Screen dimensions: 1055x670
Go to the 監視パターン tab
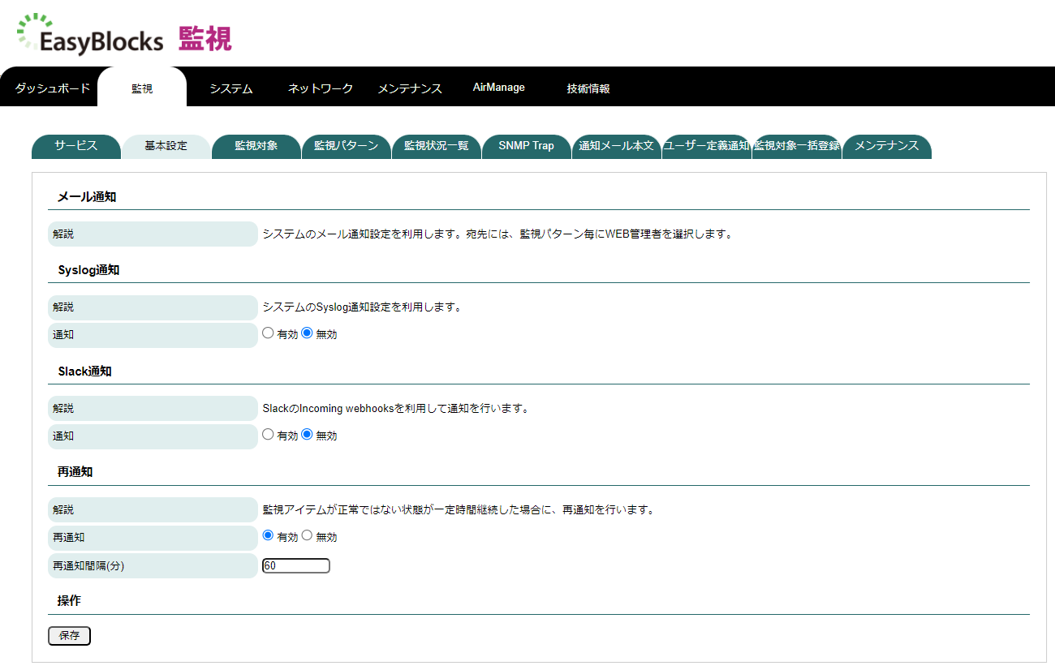[347, 146]
